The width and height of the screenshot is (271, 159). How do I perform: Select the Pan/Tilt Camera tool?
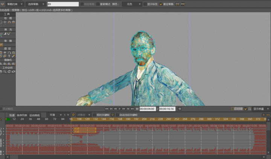(13, 64)
